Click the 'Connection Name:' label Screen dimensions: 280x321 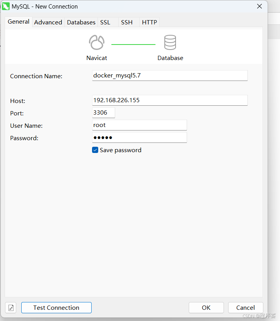(x=36, y=76)
